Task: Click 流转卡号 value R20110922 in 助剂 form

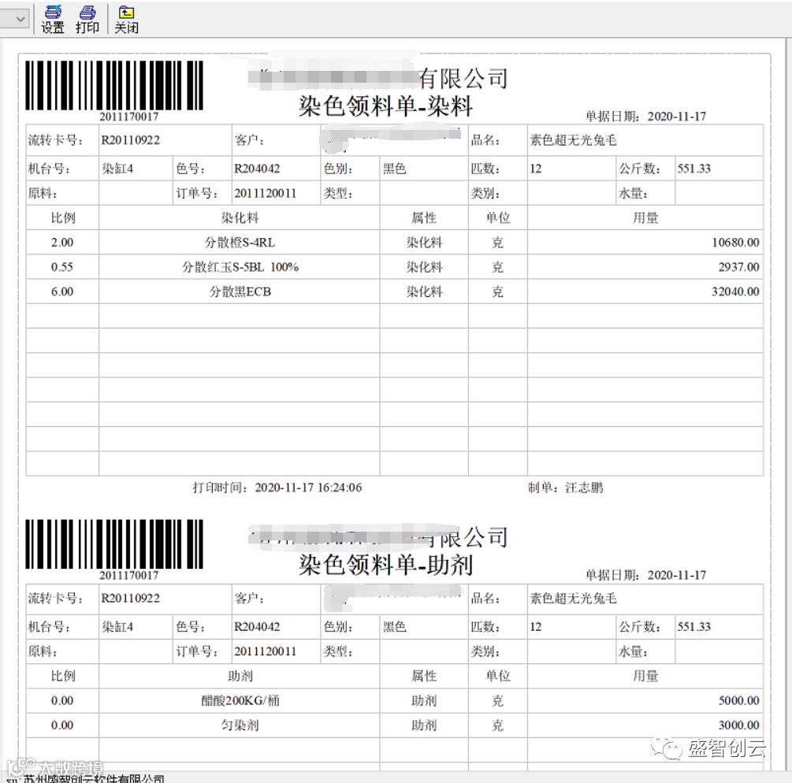Action: click(130, 598)
